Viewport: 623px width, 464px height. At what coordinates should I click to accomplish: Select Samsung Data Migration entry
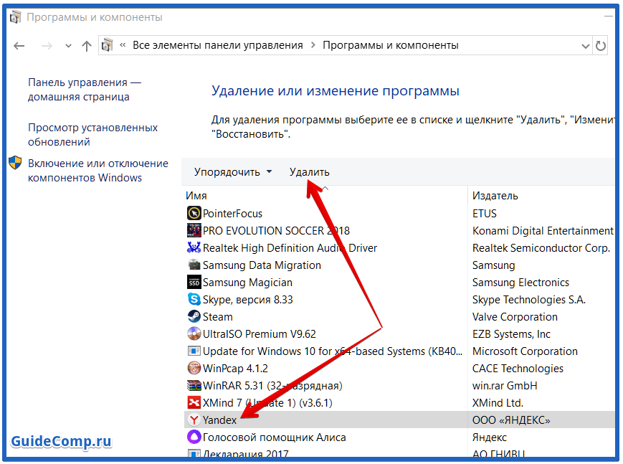click(x=262, y=265)
